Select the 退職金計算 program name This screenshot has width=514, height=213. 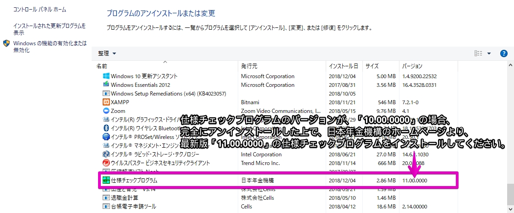[x=125, y=197]
